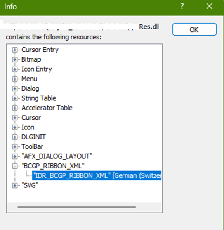
Task: Select the Menu label
Action: [29, 79]
